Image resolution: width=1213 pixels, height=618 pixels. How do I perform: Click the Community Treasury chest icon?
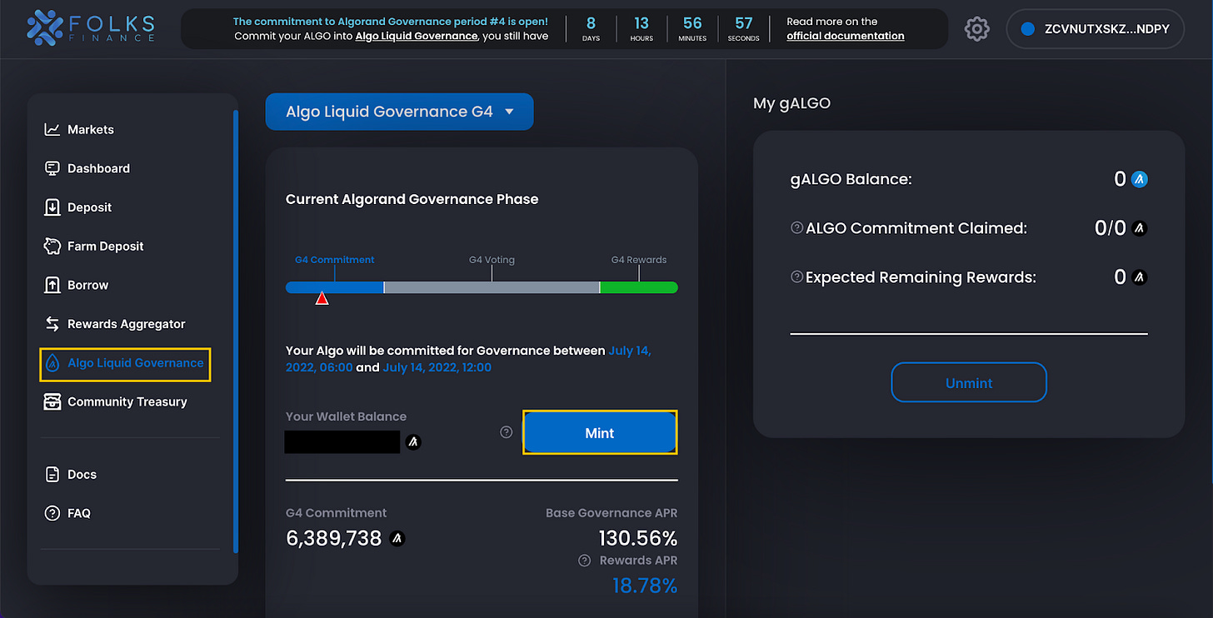(52, 401)
